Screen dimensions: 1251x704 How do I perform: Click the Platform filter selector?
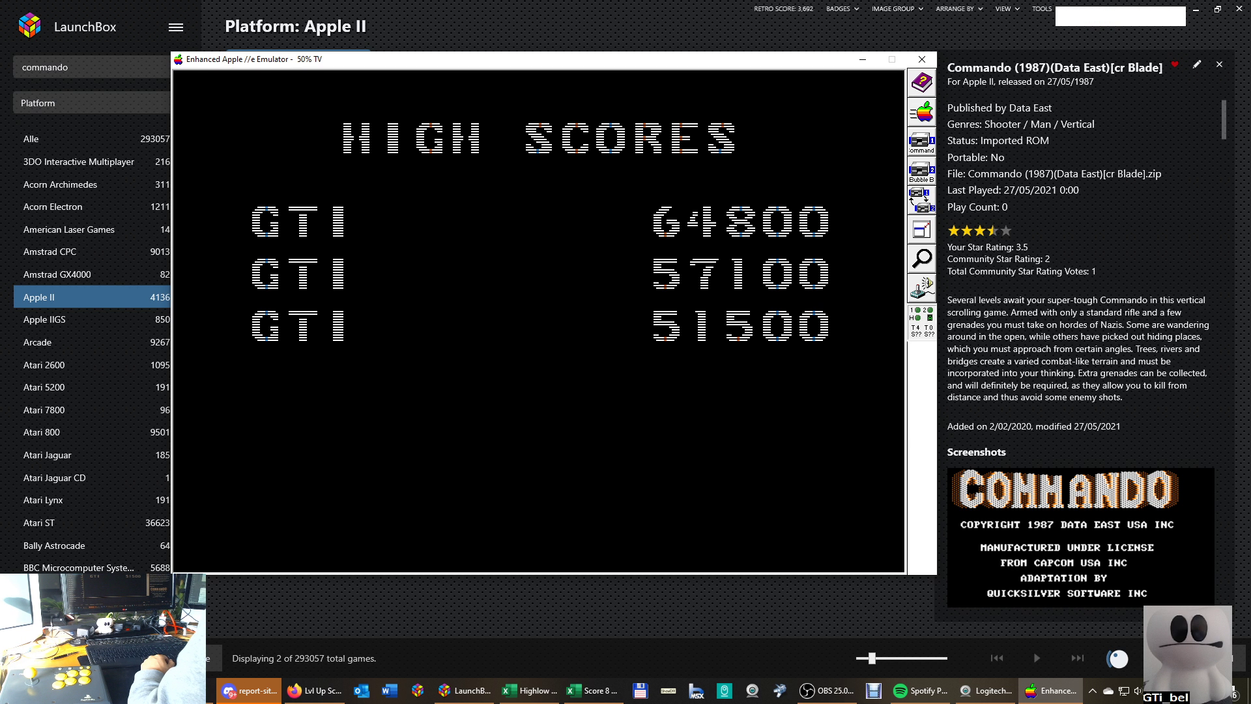point(91,103)
